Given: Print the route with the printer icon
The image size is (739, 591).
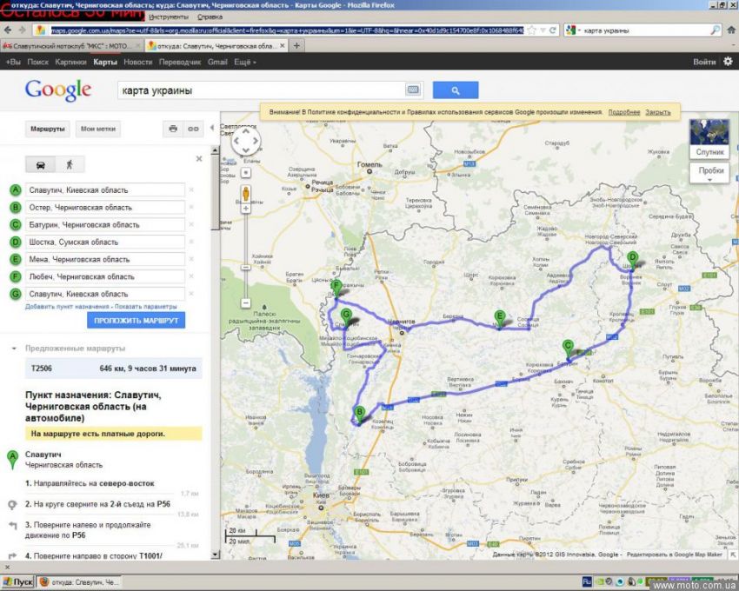Looking at the screenshot, I should click(x=173, y=129).
